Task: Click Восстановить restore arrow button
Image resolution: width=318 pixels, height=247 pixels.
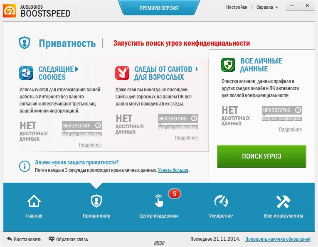Action: (24, 239)
